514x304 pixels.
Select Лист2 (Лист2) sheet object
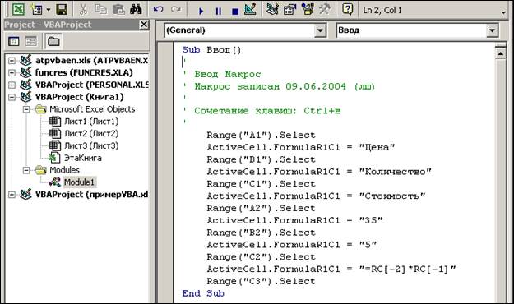(91, 133)
